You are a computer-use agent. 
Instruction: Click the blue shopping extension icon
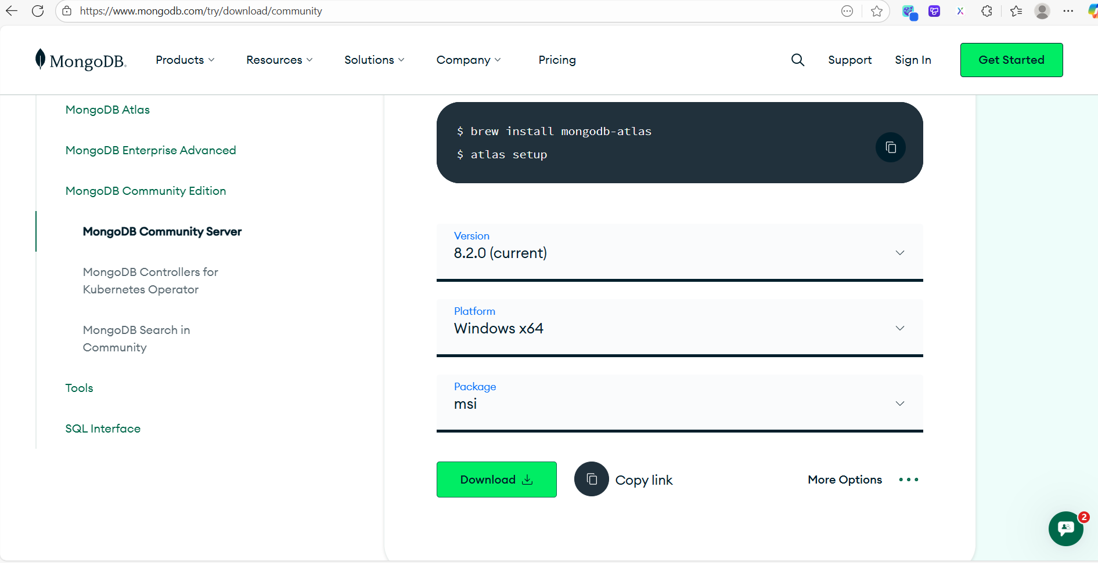coord(909,12)
